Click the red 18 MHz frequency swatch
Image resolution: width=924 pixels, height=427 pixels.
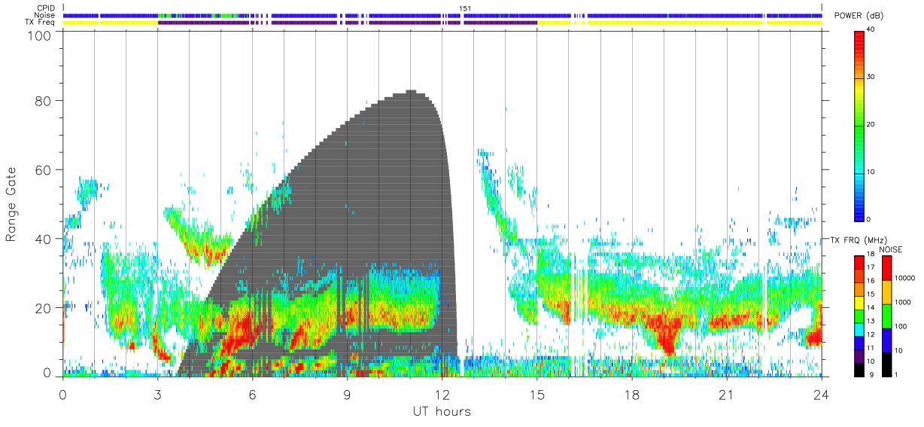tap(859, 262)
